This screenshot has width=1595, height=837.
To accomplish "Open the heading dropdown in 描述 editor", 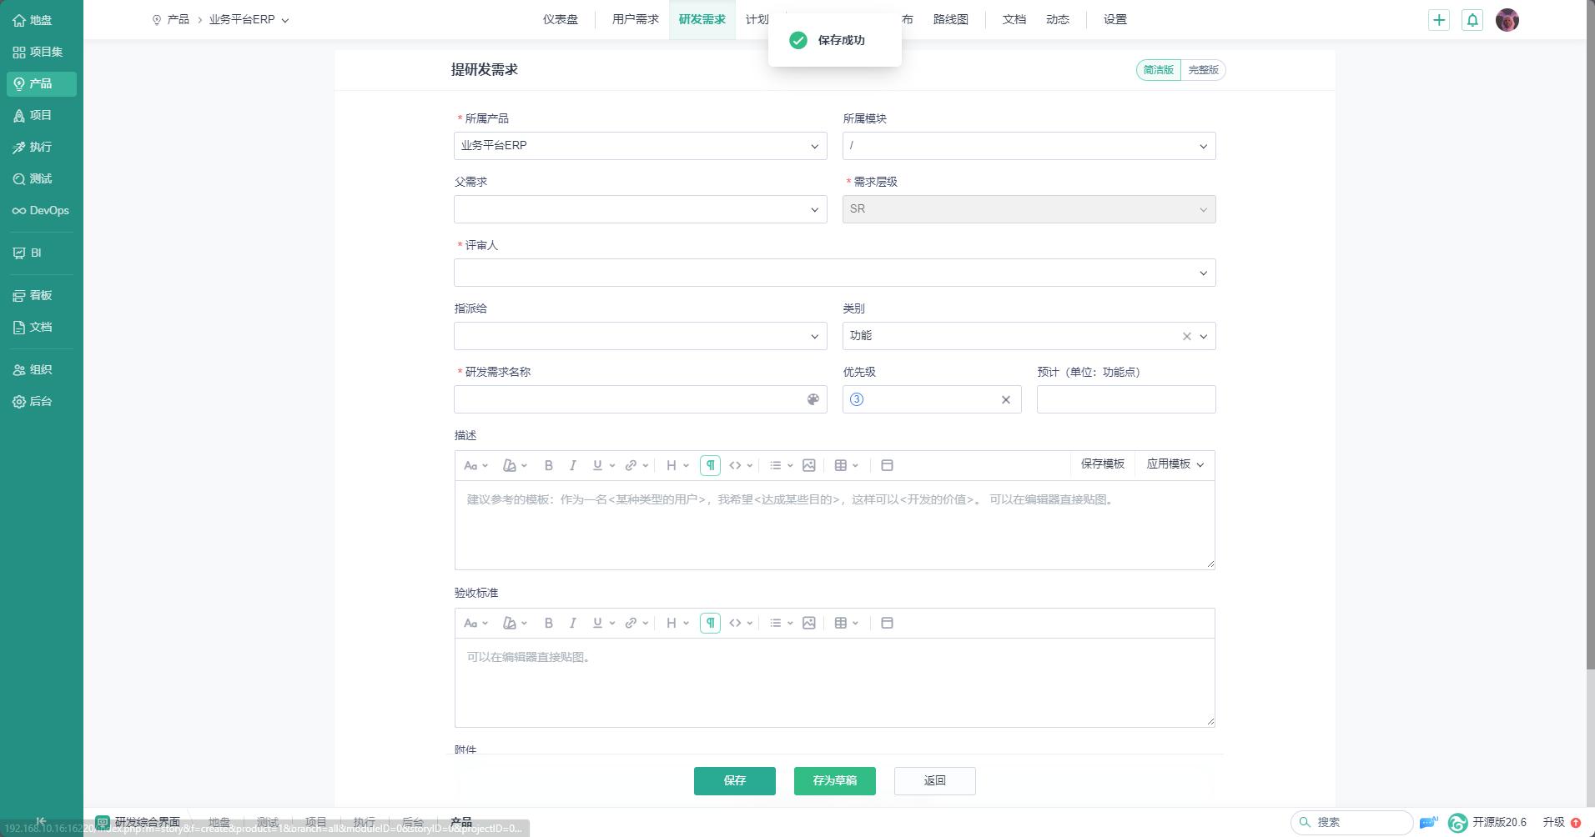I will click(x=677, y=465).
